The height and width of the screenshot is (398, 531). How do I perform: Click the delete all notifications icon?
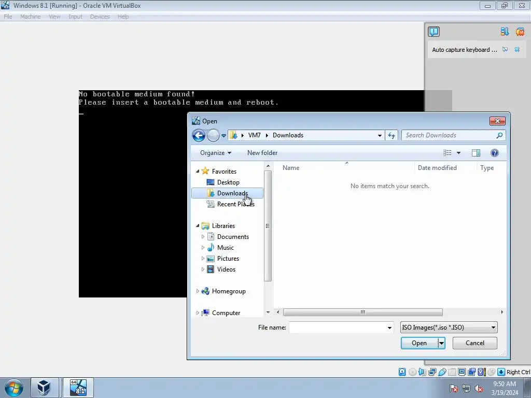click(x=520, y=32)
